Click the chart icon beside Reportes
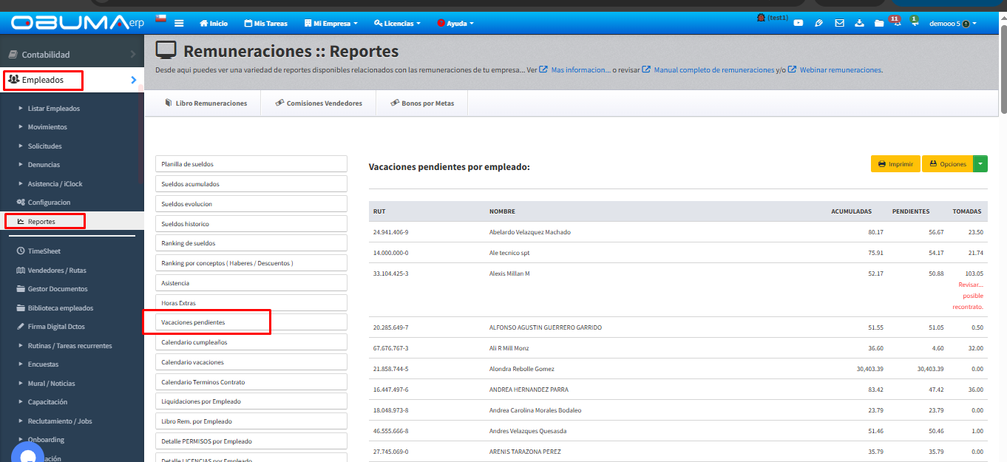1007x462 pixels. tap(21, 222)
